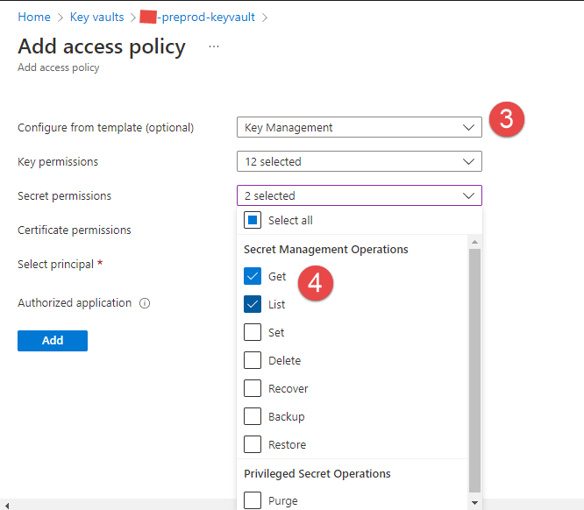Collapse the Secret permissions dropdown
Image resolution: width=584 pixels, height=510 pixels.
(359, 195)
